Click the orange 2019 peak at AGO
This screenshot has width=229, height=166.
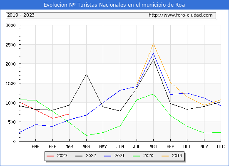point(153,44)
